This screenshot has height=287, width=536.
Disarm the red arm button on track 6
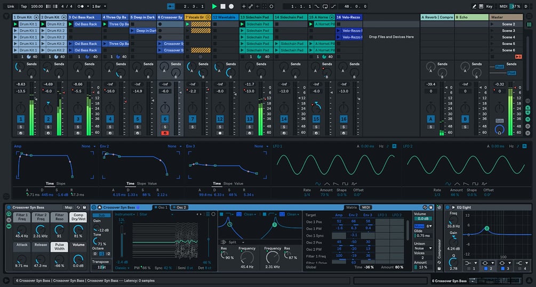pos(165,133)
